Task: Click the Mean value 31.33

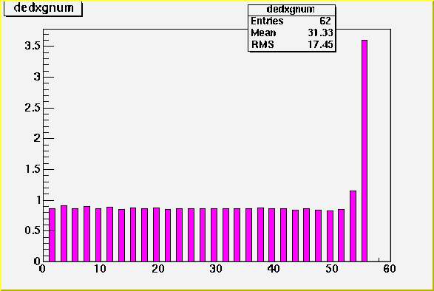Action: coord(320,32)
